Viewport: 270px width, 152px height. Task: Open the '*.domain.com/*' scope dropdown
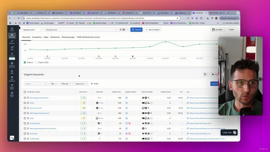(x=32, y=30)
